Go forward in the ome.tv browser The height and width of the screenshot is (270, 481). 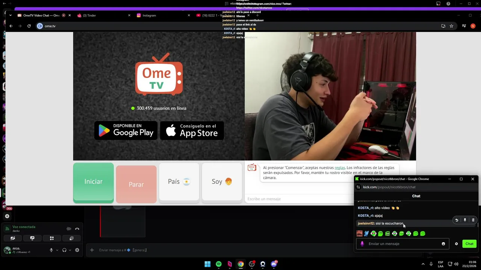[x=20, y=26]
